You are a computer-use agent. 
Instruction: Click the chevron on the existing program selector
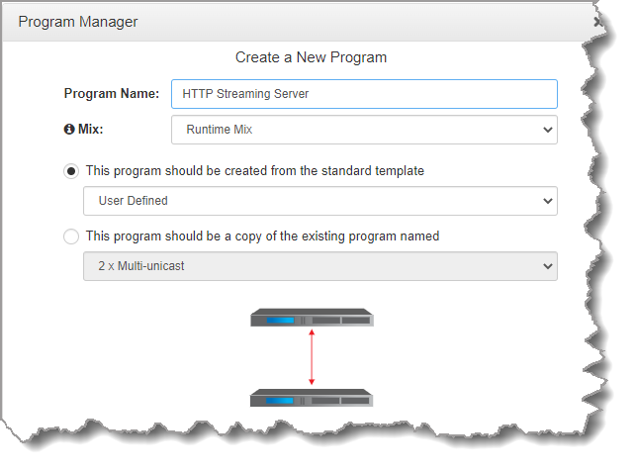click(548, 266)
